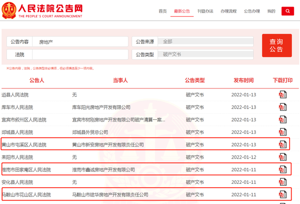Click the 查询公告 button
Screen dimensions: 300x204
(x=277, y=45)
